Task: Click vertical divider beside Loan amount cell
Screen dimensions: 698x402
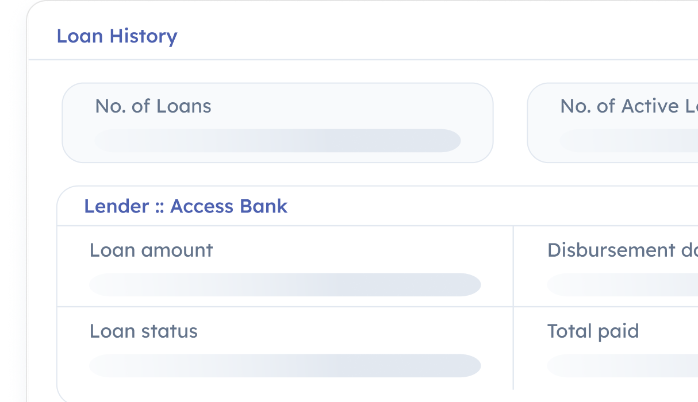Action: (x=513, y=266)
